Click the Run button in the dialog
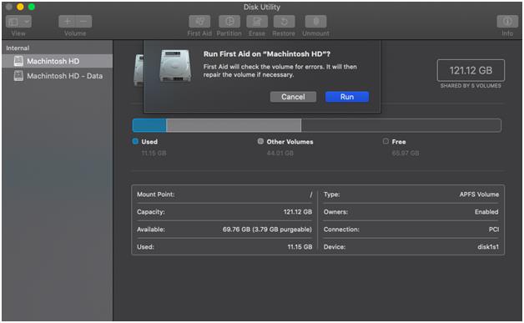 [347, 97]
